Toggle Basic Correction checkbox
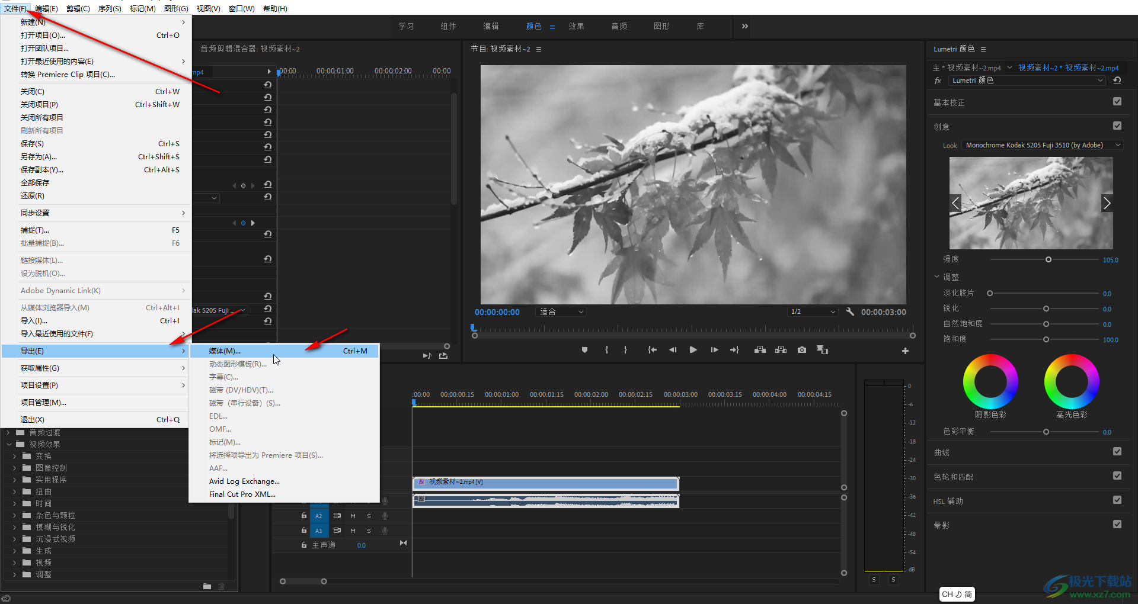The image size is (1138, 604). (x=1117, y=102)
